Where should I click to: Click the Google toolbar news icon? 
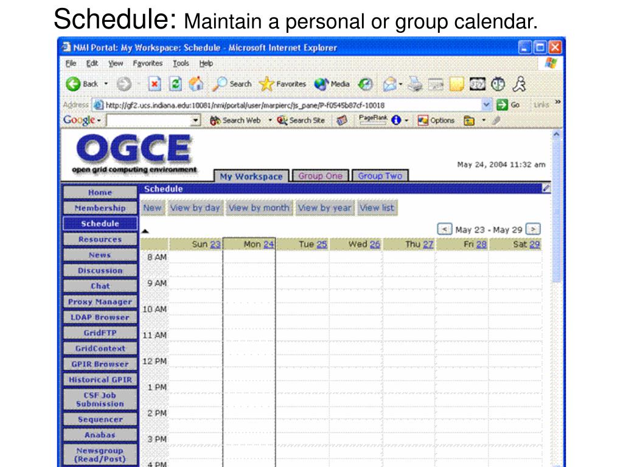342,120
